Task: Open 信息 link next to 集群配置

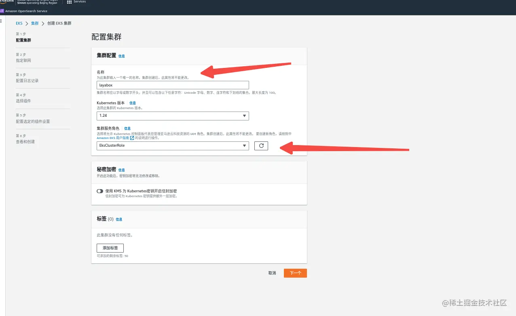Action: (x=121, y=56)
